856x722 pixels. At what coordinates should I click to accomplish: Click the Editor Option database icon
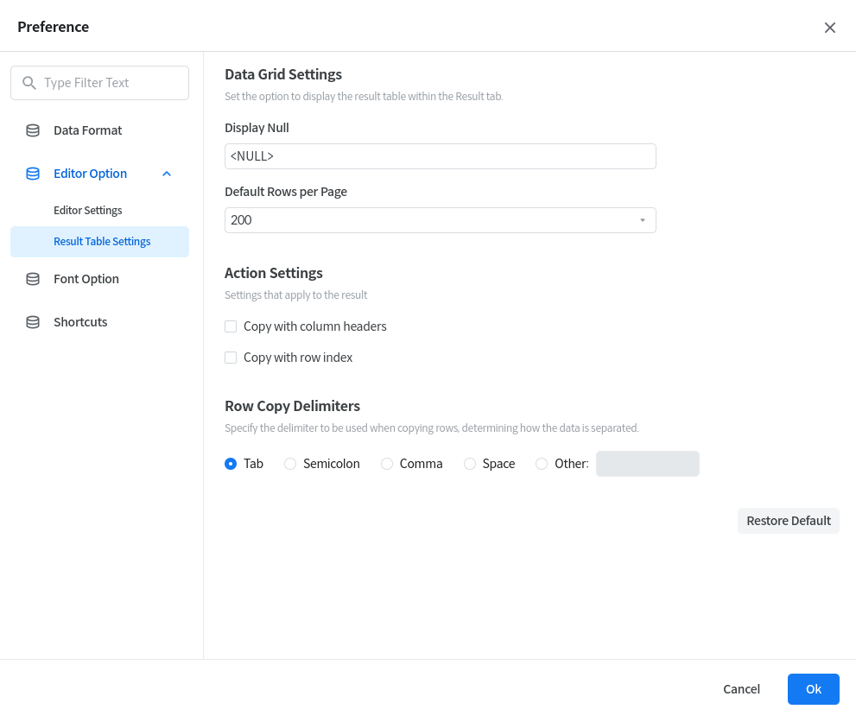33,174
